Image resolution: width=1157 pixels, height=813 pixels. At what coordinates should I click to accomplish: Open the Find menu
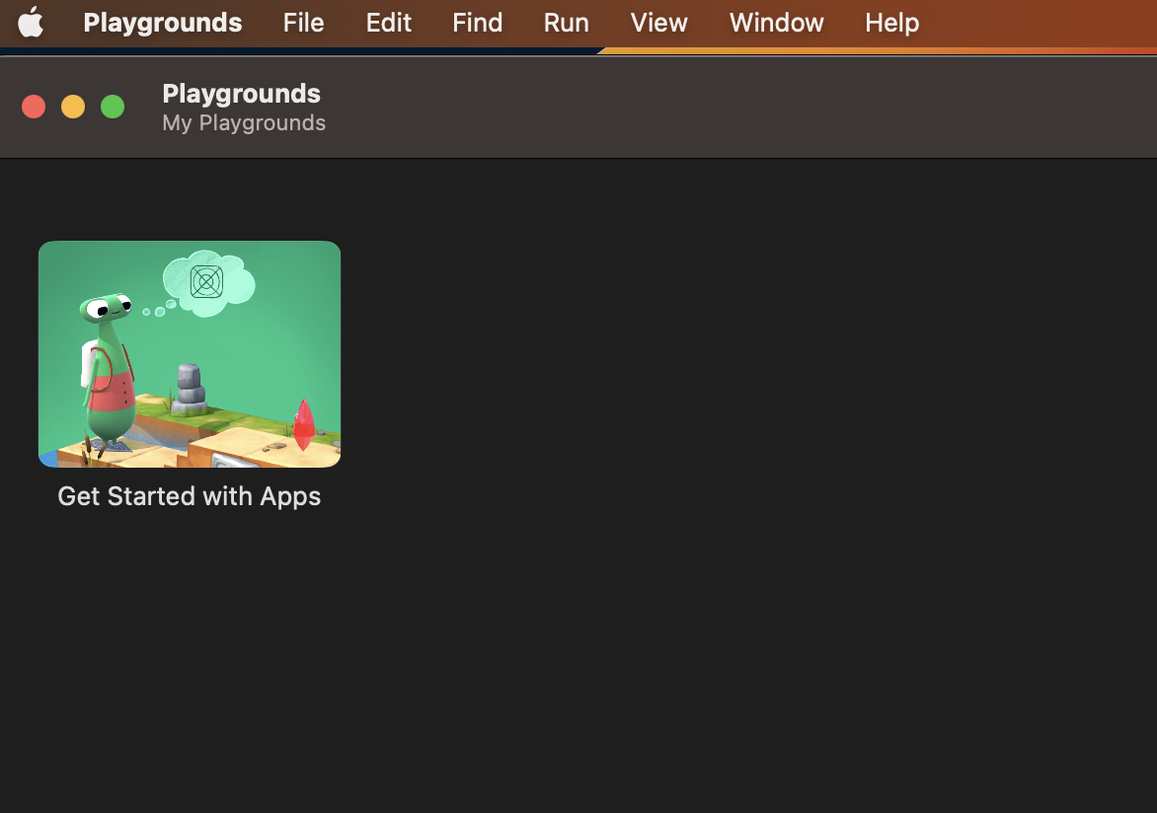click(477, 22)
